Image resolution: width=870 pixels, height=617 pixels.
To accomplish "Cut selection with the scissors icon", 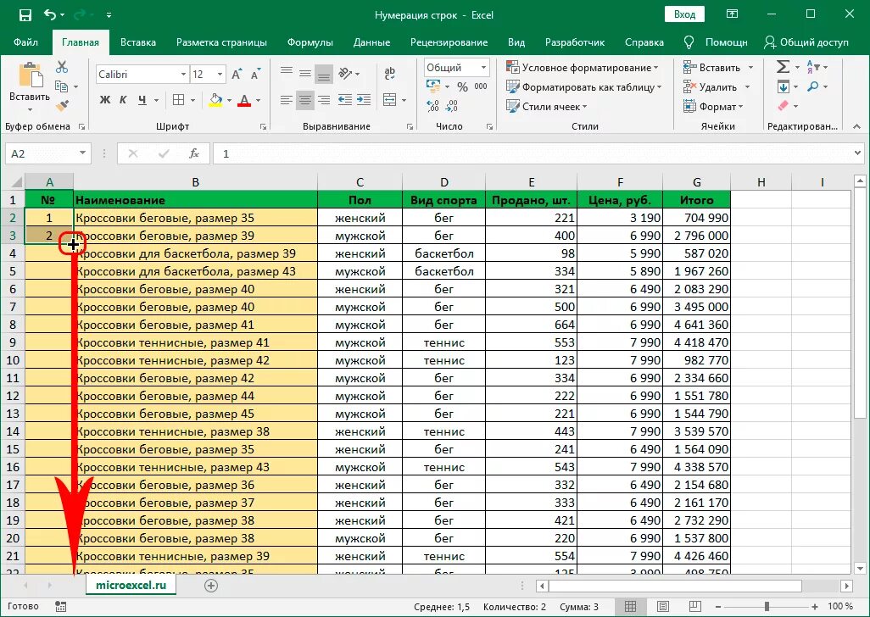I will coord(62,67).
